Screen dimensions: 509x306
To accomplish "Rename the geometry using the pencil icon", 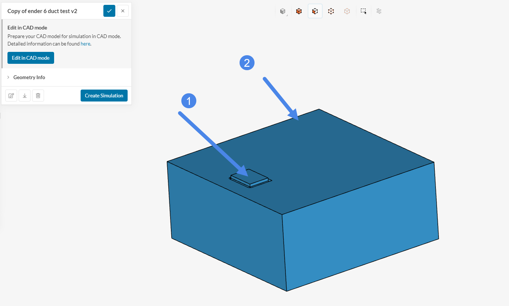I will [11, 96].
